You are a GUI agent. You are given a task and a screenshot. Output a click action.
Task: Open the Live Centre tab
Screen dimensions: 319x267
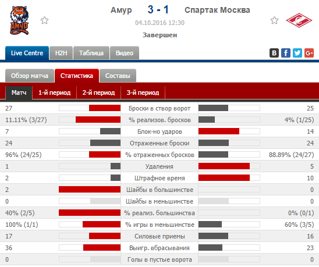click(x=27, y=53)
